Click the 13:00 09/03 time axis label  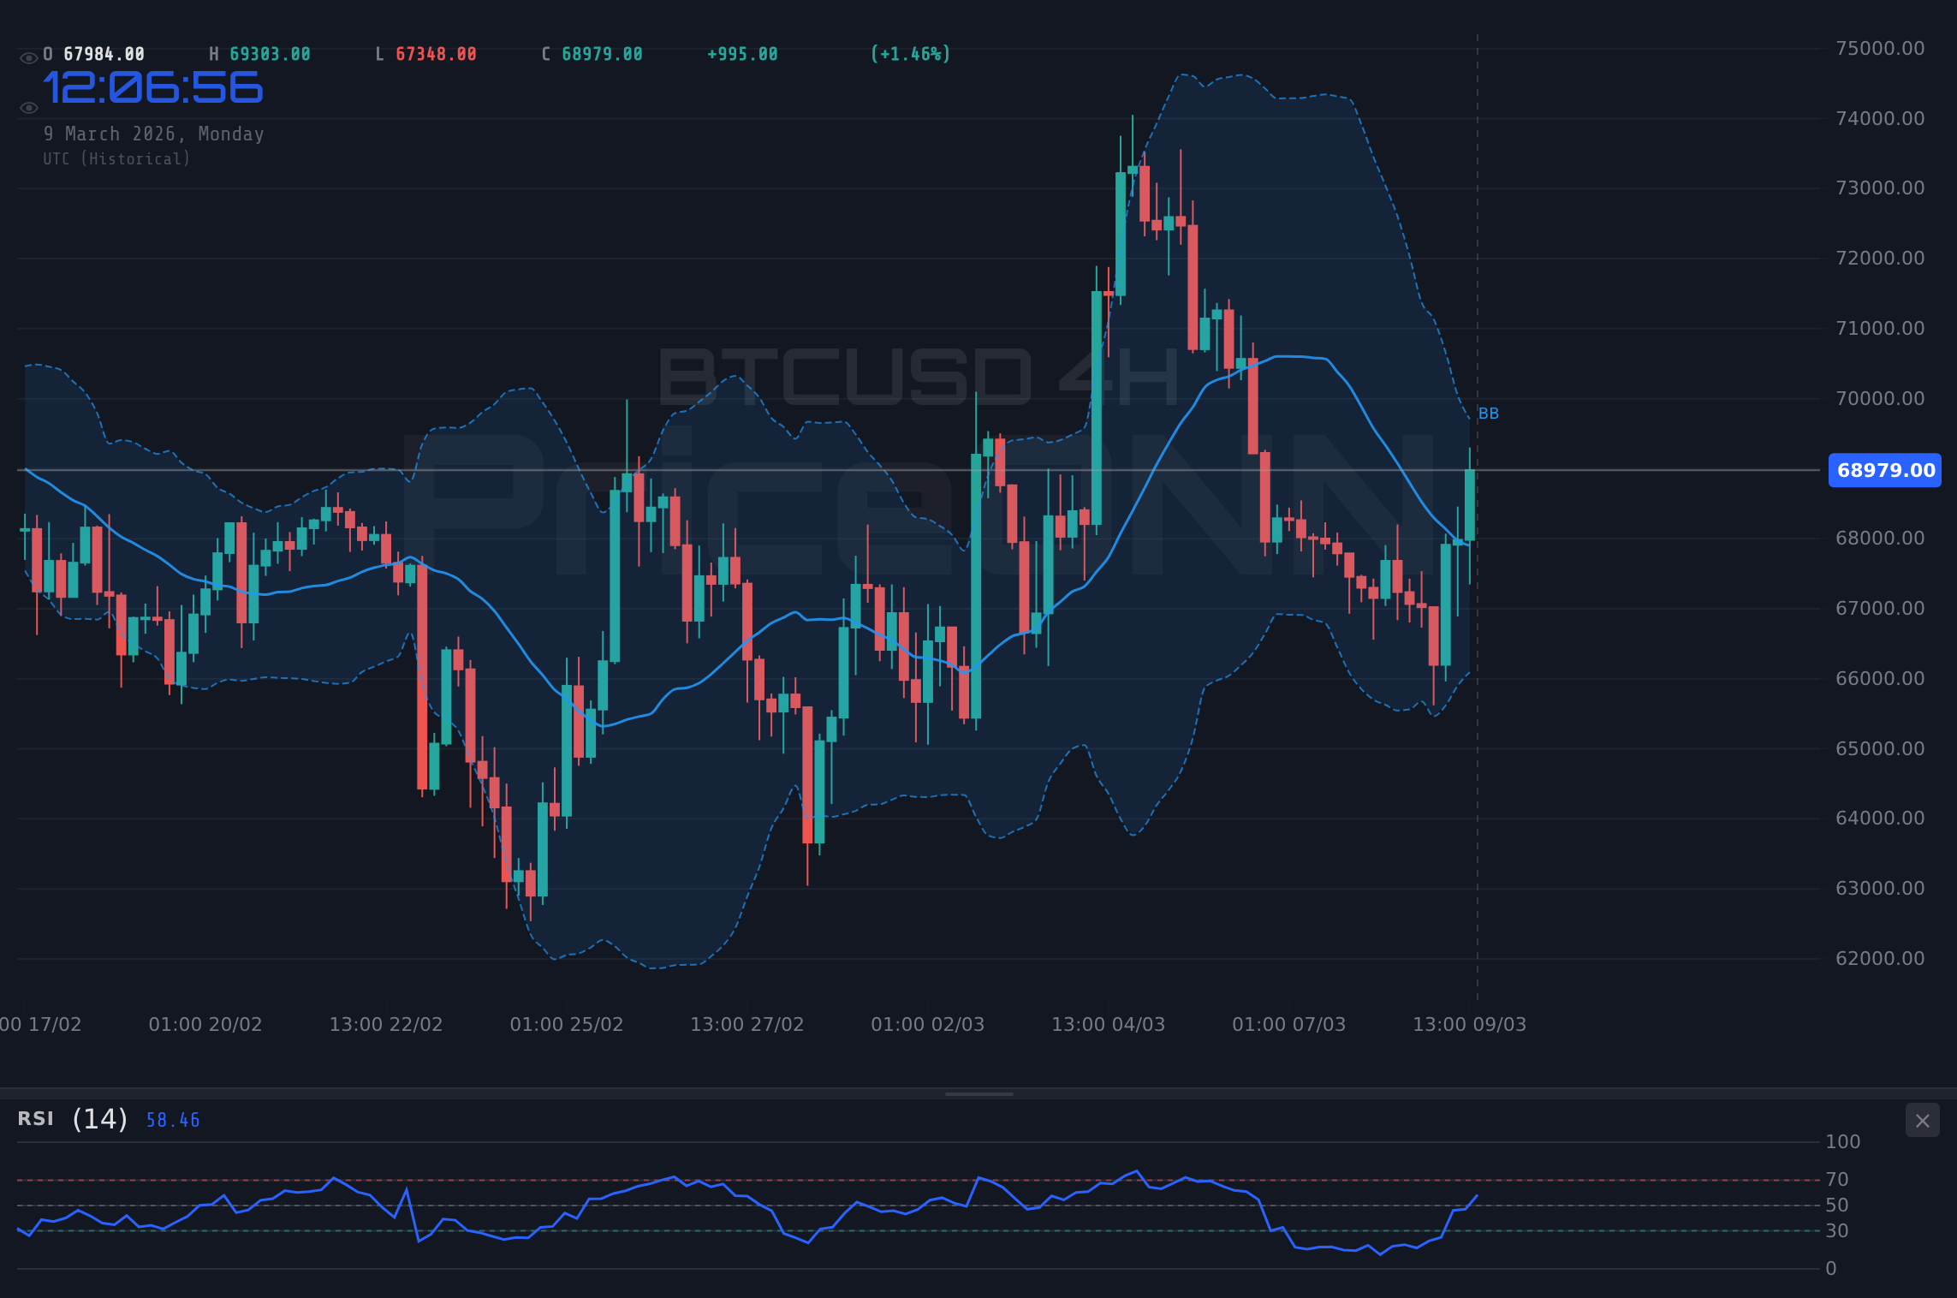point(1470,1024)
